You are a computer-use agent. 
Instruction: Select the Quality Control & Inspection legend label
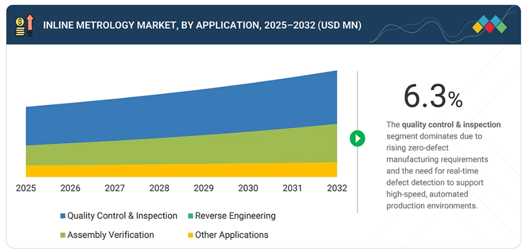pyautogui.click(x=122, y=216)
